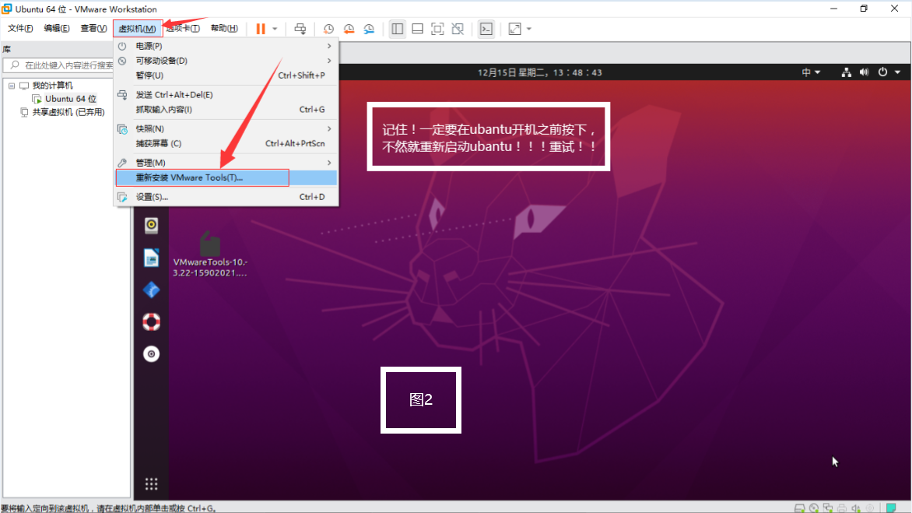Expand the 快照(N) submenu
Screen dimensions: 912x513
click(x=226, y=128)
